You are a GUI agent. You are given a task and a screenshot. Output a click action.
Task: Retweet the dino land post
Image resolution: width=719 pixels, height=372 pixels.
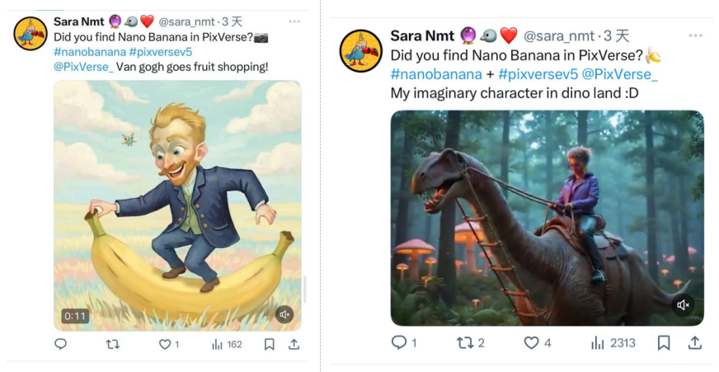465,342
